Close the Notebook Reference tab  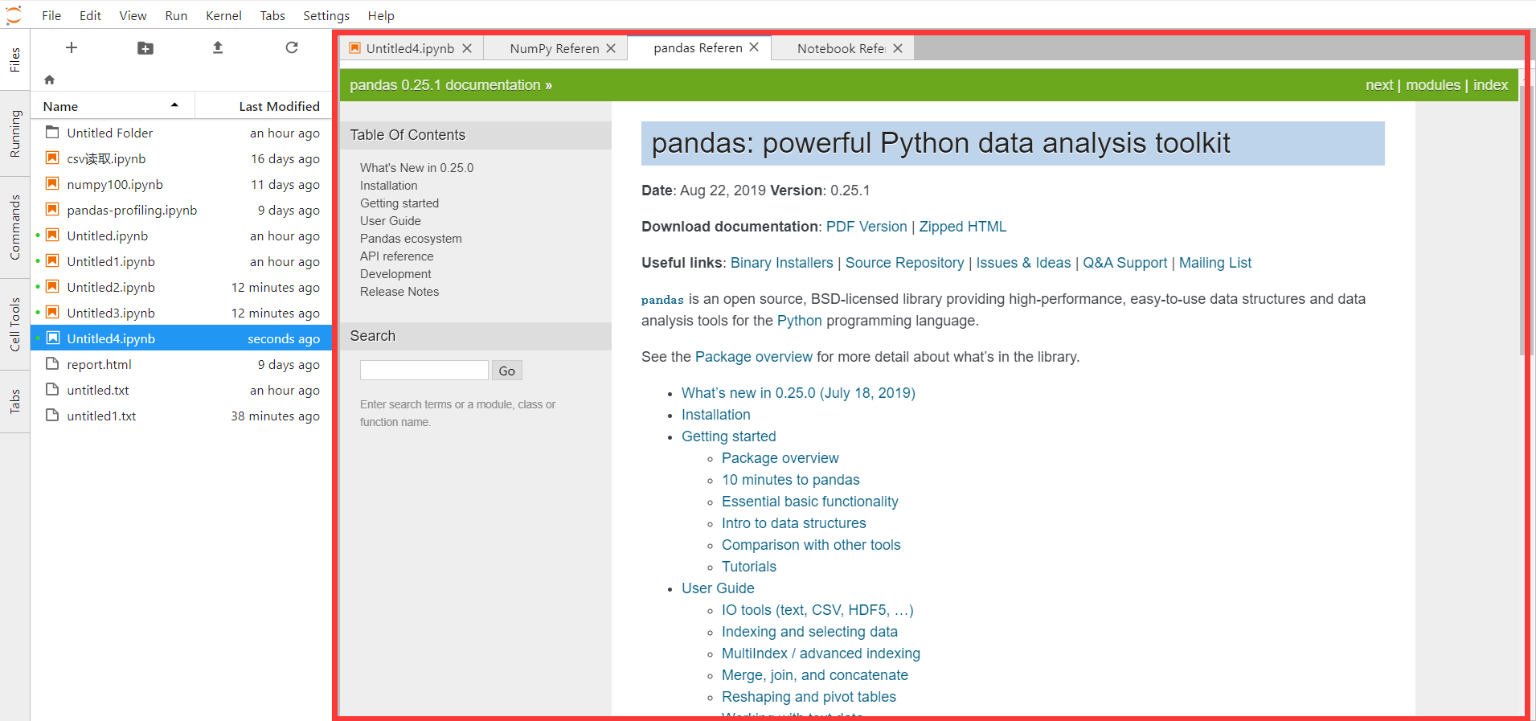898,48
